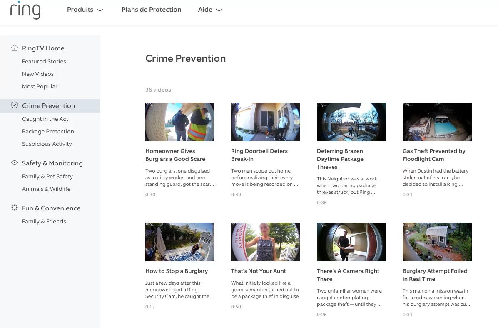Click the '36 videos' count text
This screenshot has width=498, height=328.
click(158, 90)
